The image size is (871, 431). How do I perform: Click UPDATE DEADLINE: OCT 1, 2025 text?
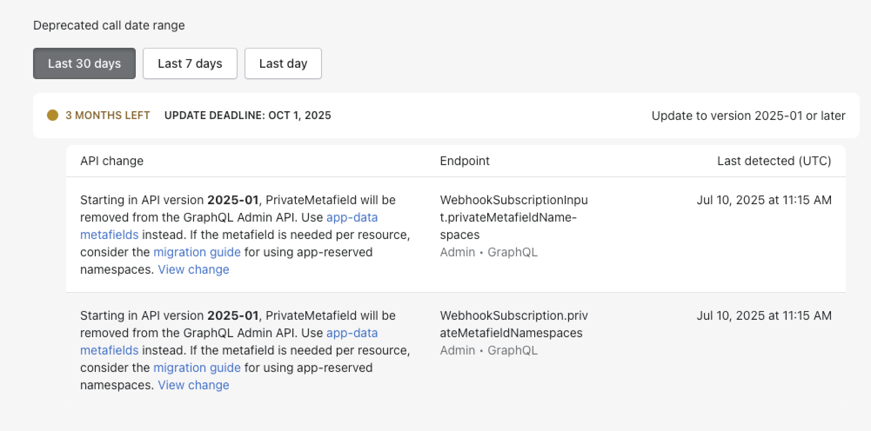[248, 115]
